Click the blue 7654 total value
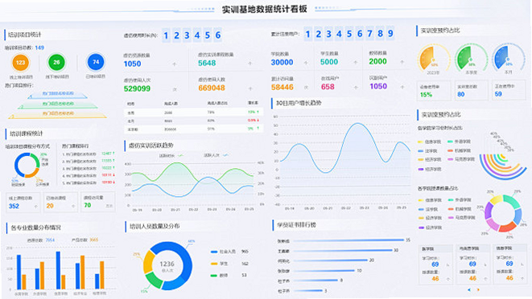Viewport: 532px width, 299px height. coord(50,240)
